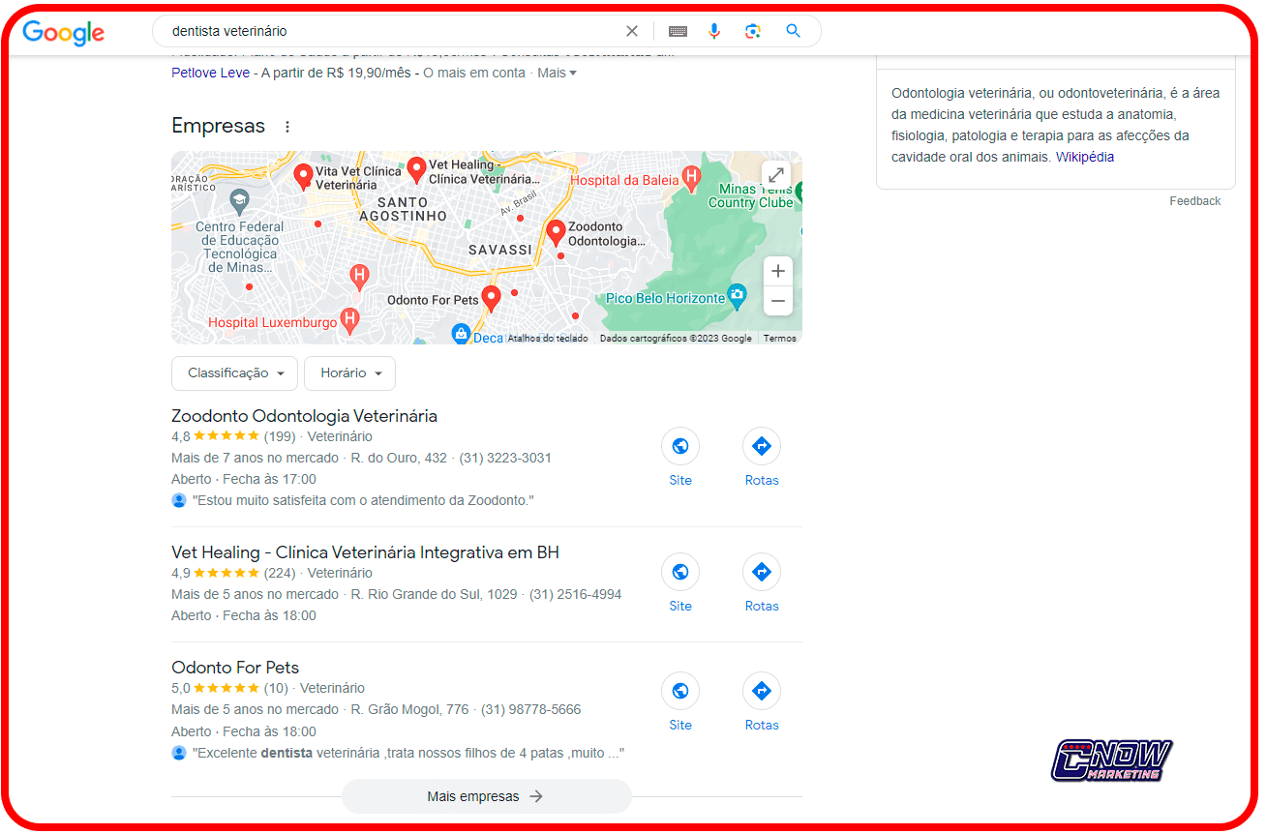Open the Zoodonto Odontologia website globe icon
Viewport: 1267px width, 834px height.
680,446
